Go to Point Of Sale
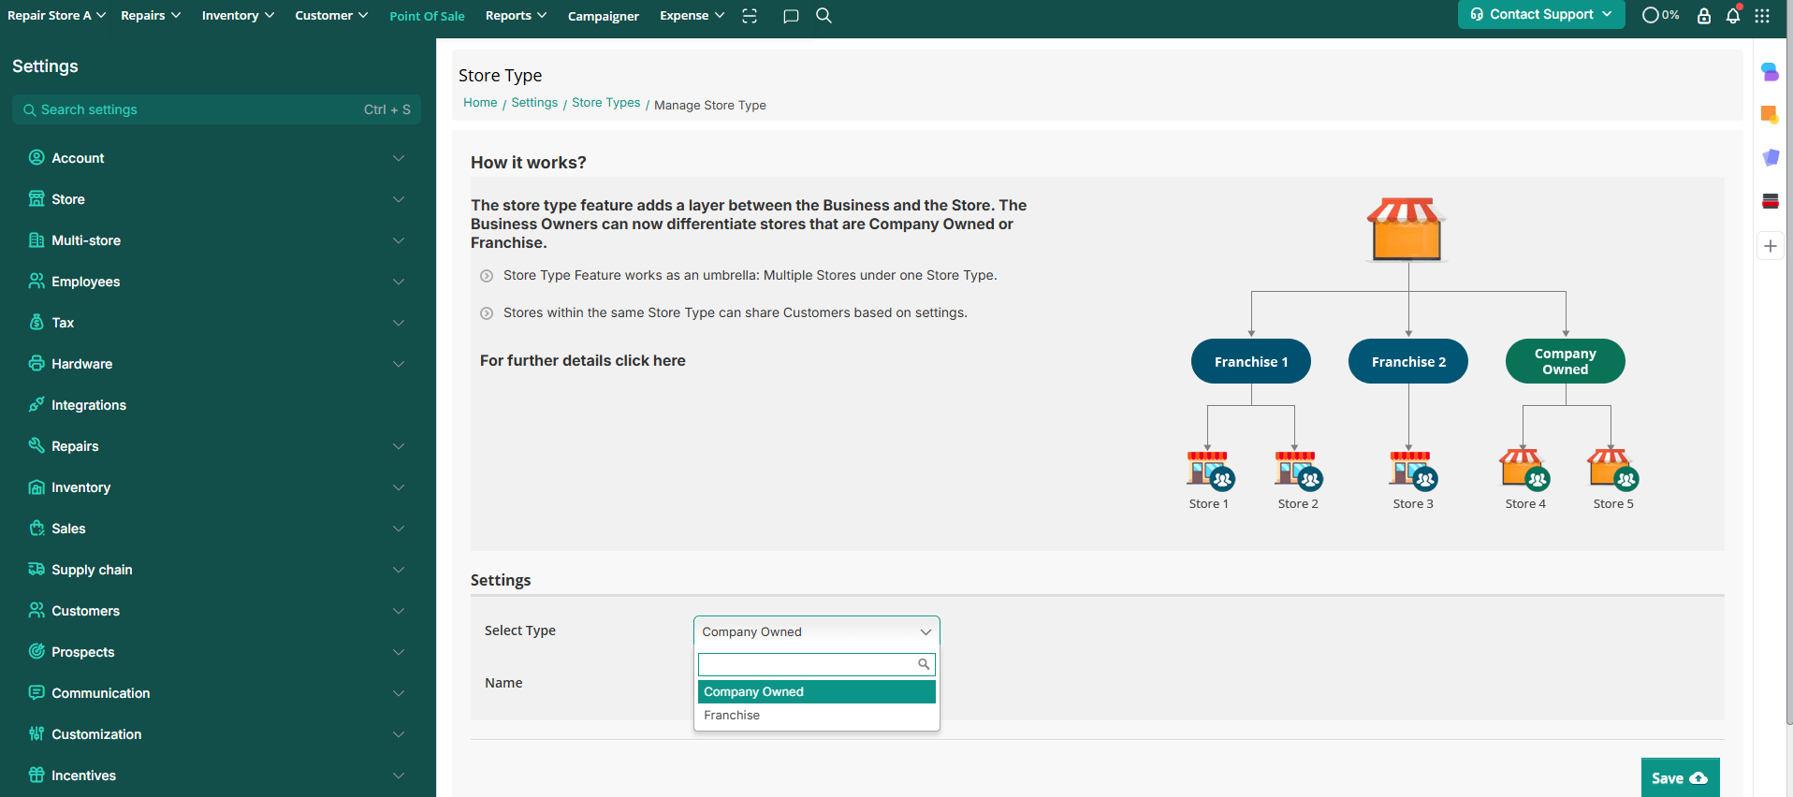The image size is (1793, 797). [427, 16]
